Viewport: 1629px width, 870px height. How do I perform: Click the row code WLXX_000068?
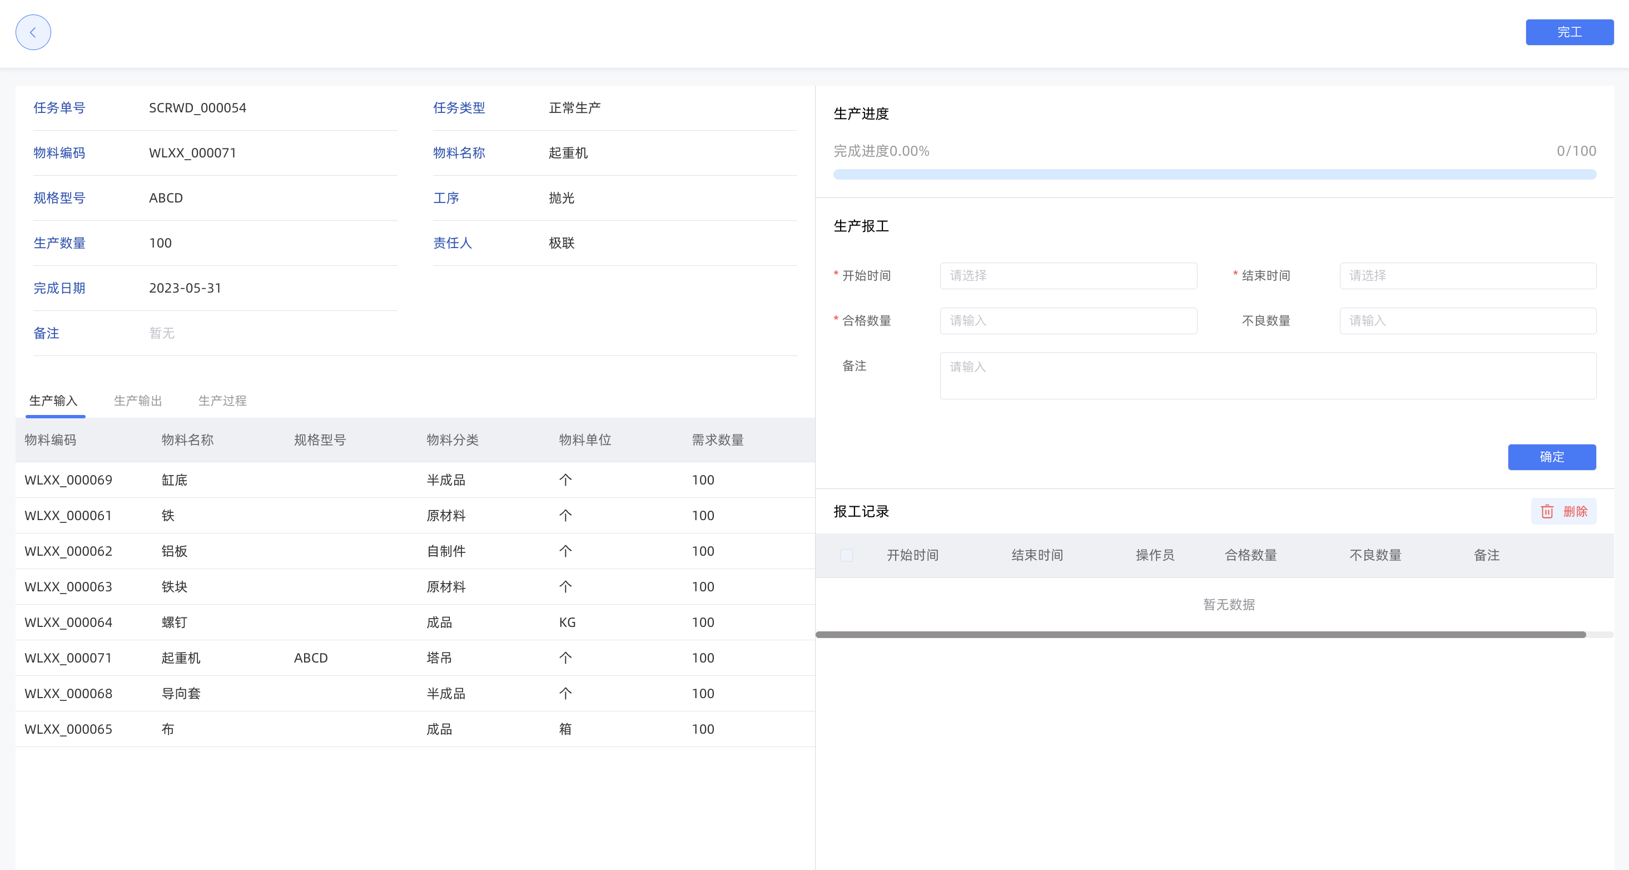[x=68, y=694]
